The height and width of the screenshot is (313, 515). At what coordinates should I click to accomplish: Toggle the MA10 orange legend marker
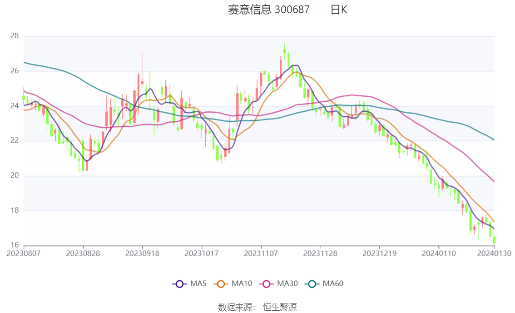click(x=221, y=284)
